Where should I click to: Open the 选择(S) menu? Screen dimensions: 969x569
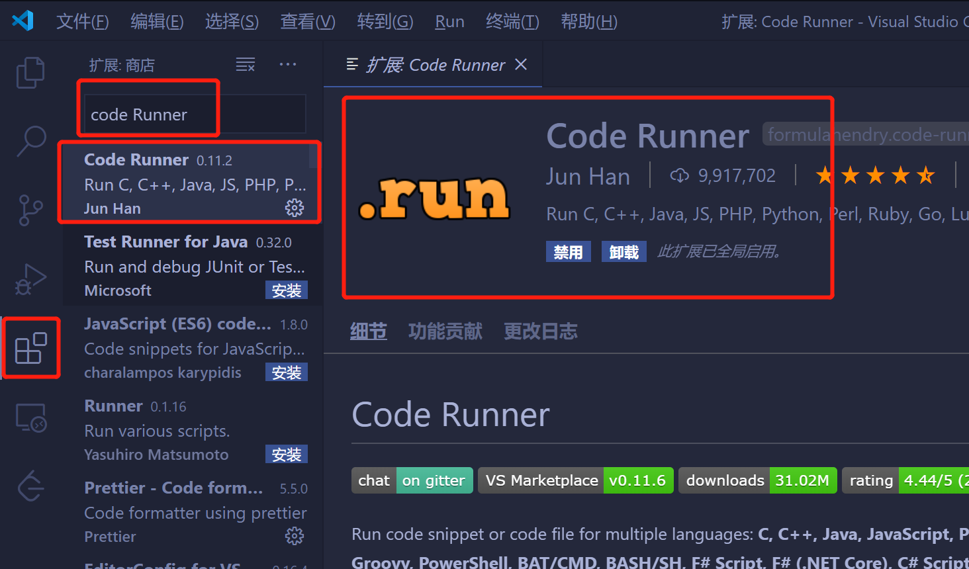232,21
